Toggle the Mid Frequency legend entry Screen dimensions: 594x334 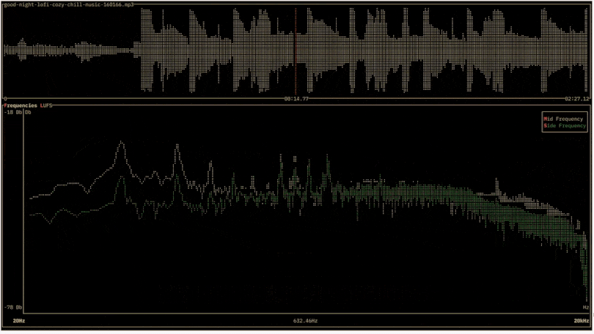pyautogui.click(x=563, y=119)
